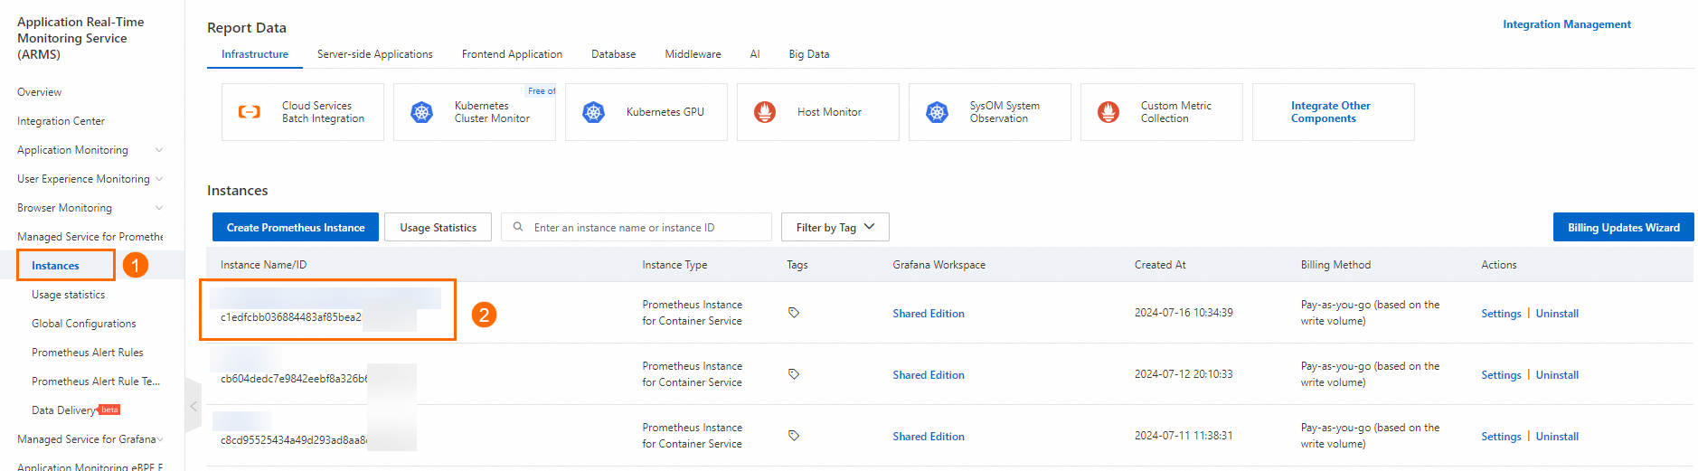Open Settings for the 2024-07-11 instance

pos(1501,437)
